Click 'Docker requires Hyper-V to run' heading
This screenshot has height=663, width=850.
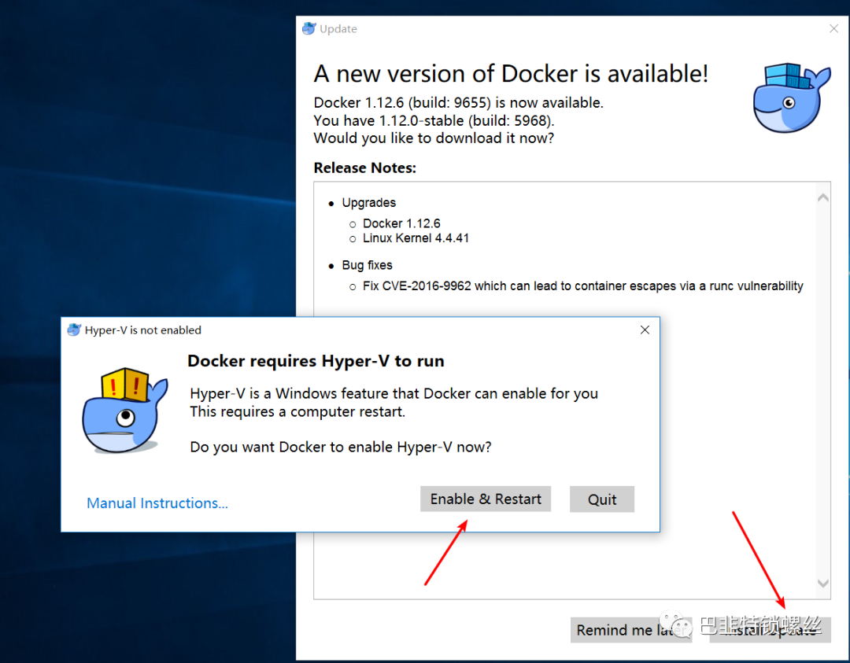316,361
